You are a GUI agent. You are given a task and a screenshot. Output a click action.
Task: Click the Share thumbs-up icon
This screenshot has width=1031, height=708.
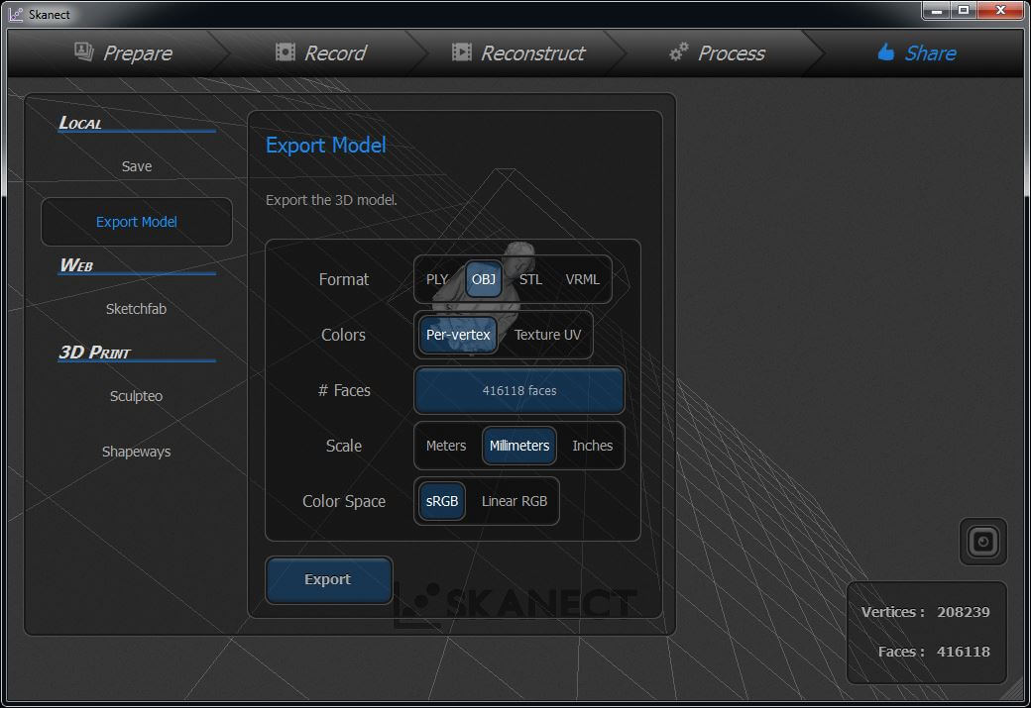pyautogui.click(x=885, y=51)
